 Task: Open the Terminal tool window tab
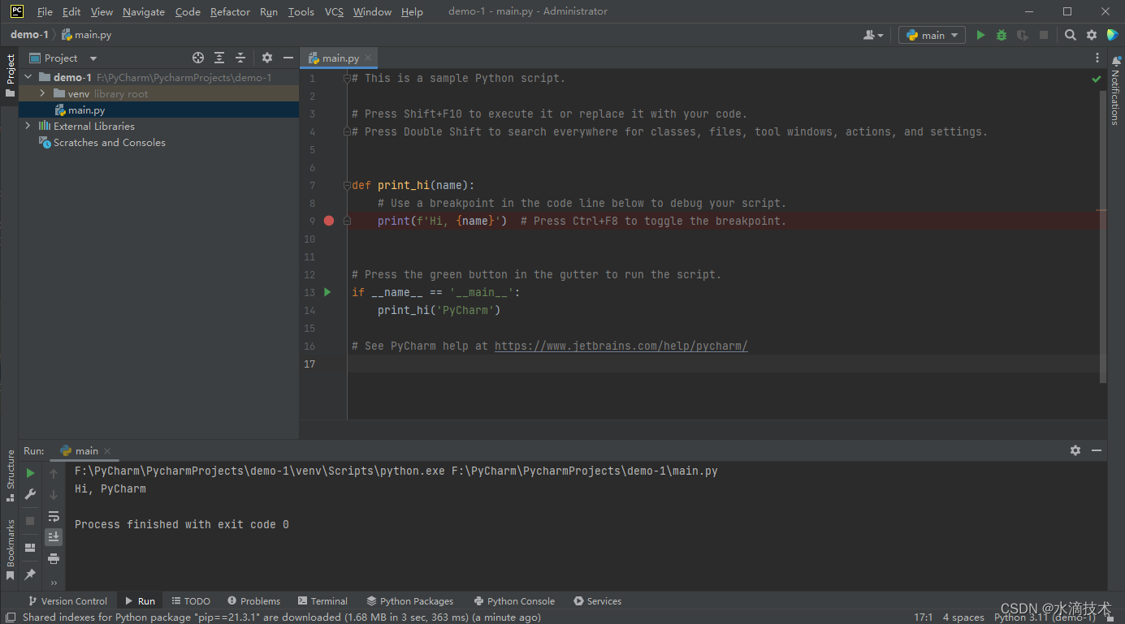322,601
